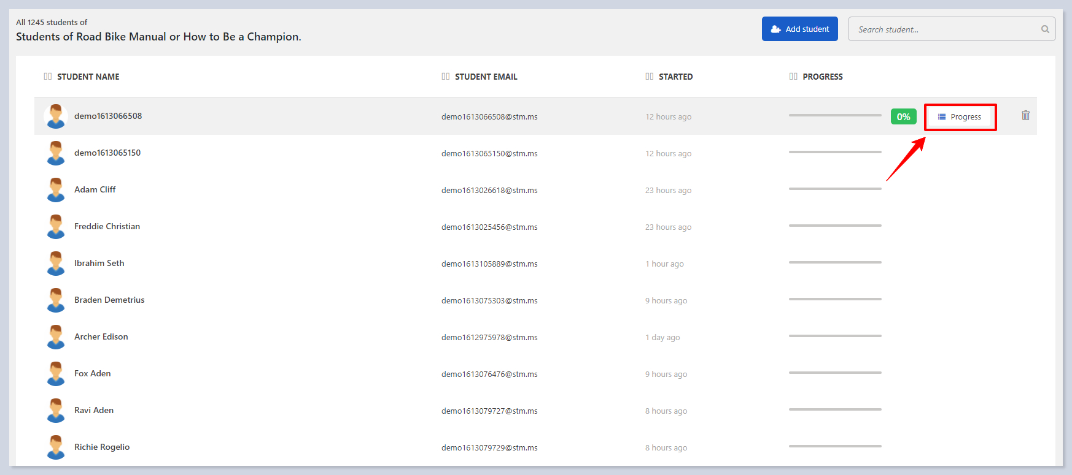Viewport: 1072px width, 475px height.
Task: Click avatar of Ibrahim Seth
Action: click(x=56, y=264)
